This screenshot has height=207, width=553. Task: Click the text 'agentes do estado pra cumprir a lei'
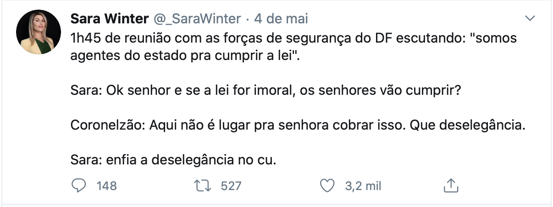[181, 59]
